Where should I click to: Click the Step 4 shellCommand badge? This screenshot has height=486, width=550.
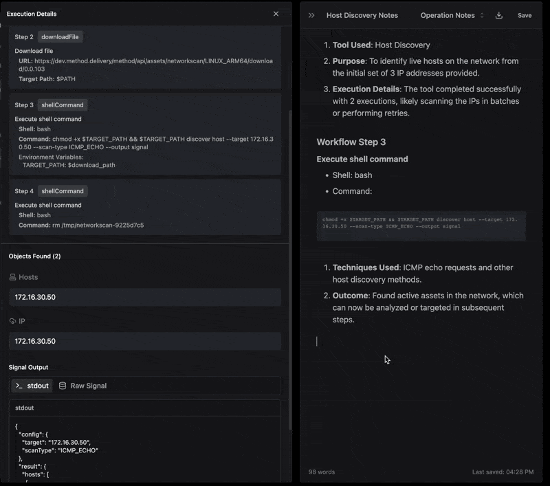point(63,191)
